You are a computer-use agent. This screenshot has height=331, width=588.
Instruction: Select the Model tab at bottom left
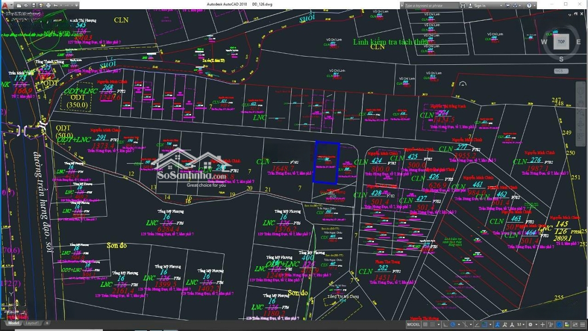click(13, 323)
